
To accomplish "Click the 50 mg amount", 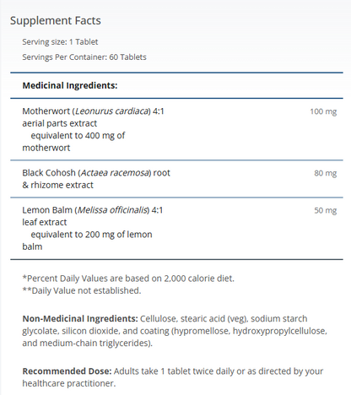I will tap(326, 210).
